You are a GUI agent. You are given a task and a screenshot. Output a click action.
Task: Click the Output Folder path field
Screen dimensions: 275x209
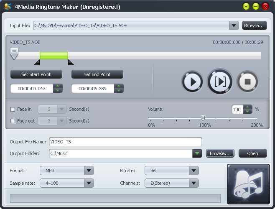coord(121,153)
